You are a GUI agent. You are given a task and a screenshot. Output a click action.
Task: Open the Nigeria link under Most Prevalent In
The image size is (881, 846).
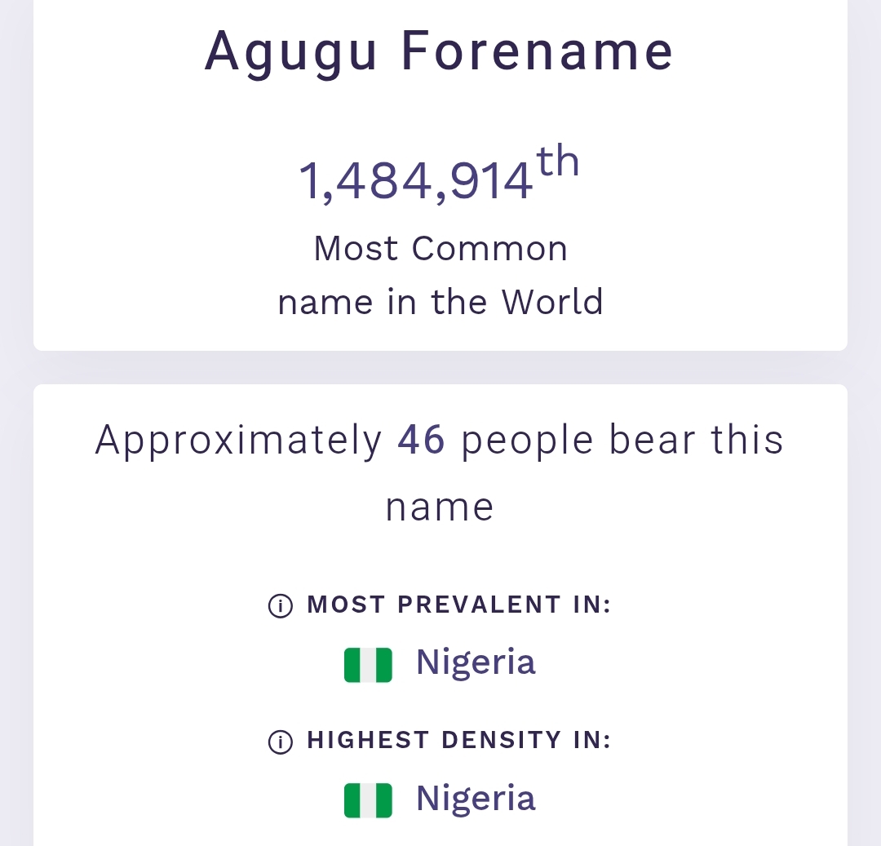(x=476, y=662)
